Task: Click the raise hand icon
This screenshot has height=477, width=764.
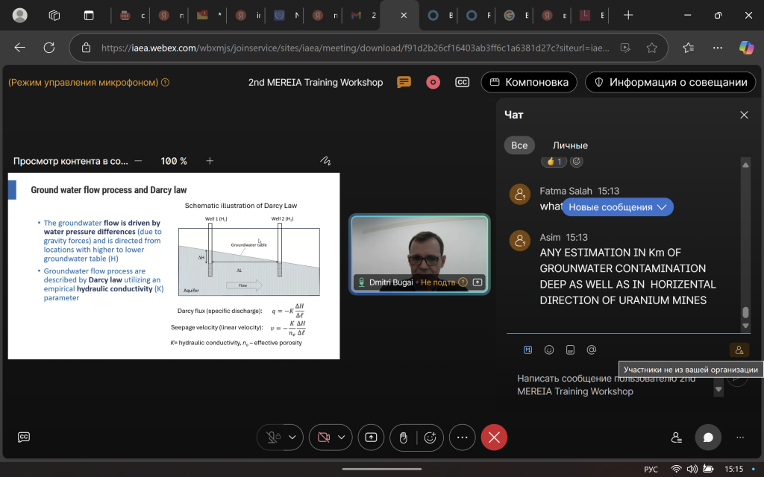Action: click(x=403, y=437)
